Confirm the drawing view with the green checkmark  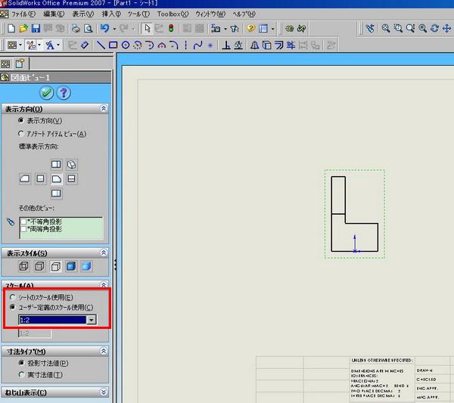[x=46, y=93]
